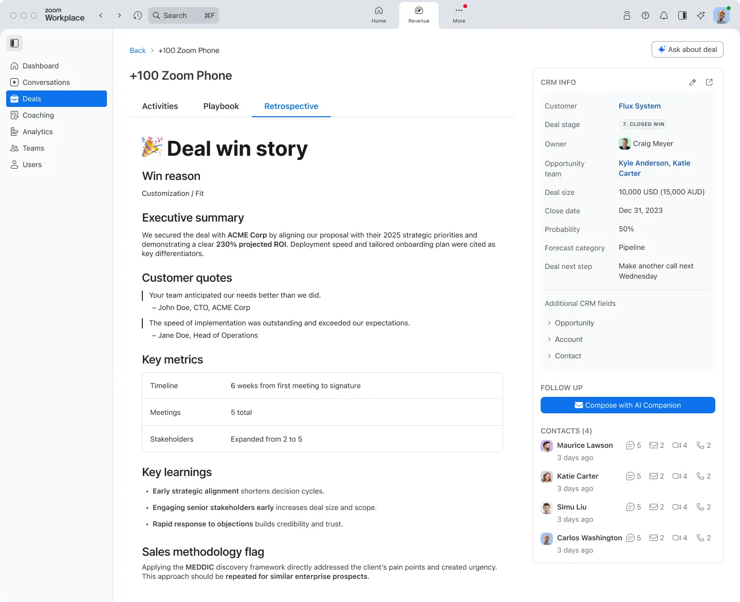Toggle the left sidebar collapse button
This screenshot has width=740, height=602.
(x=14, y=43)
